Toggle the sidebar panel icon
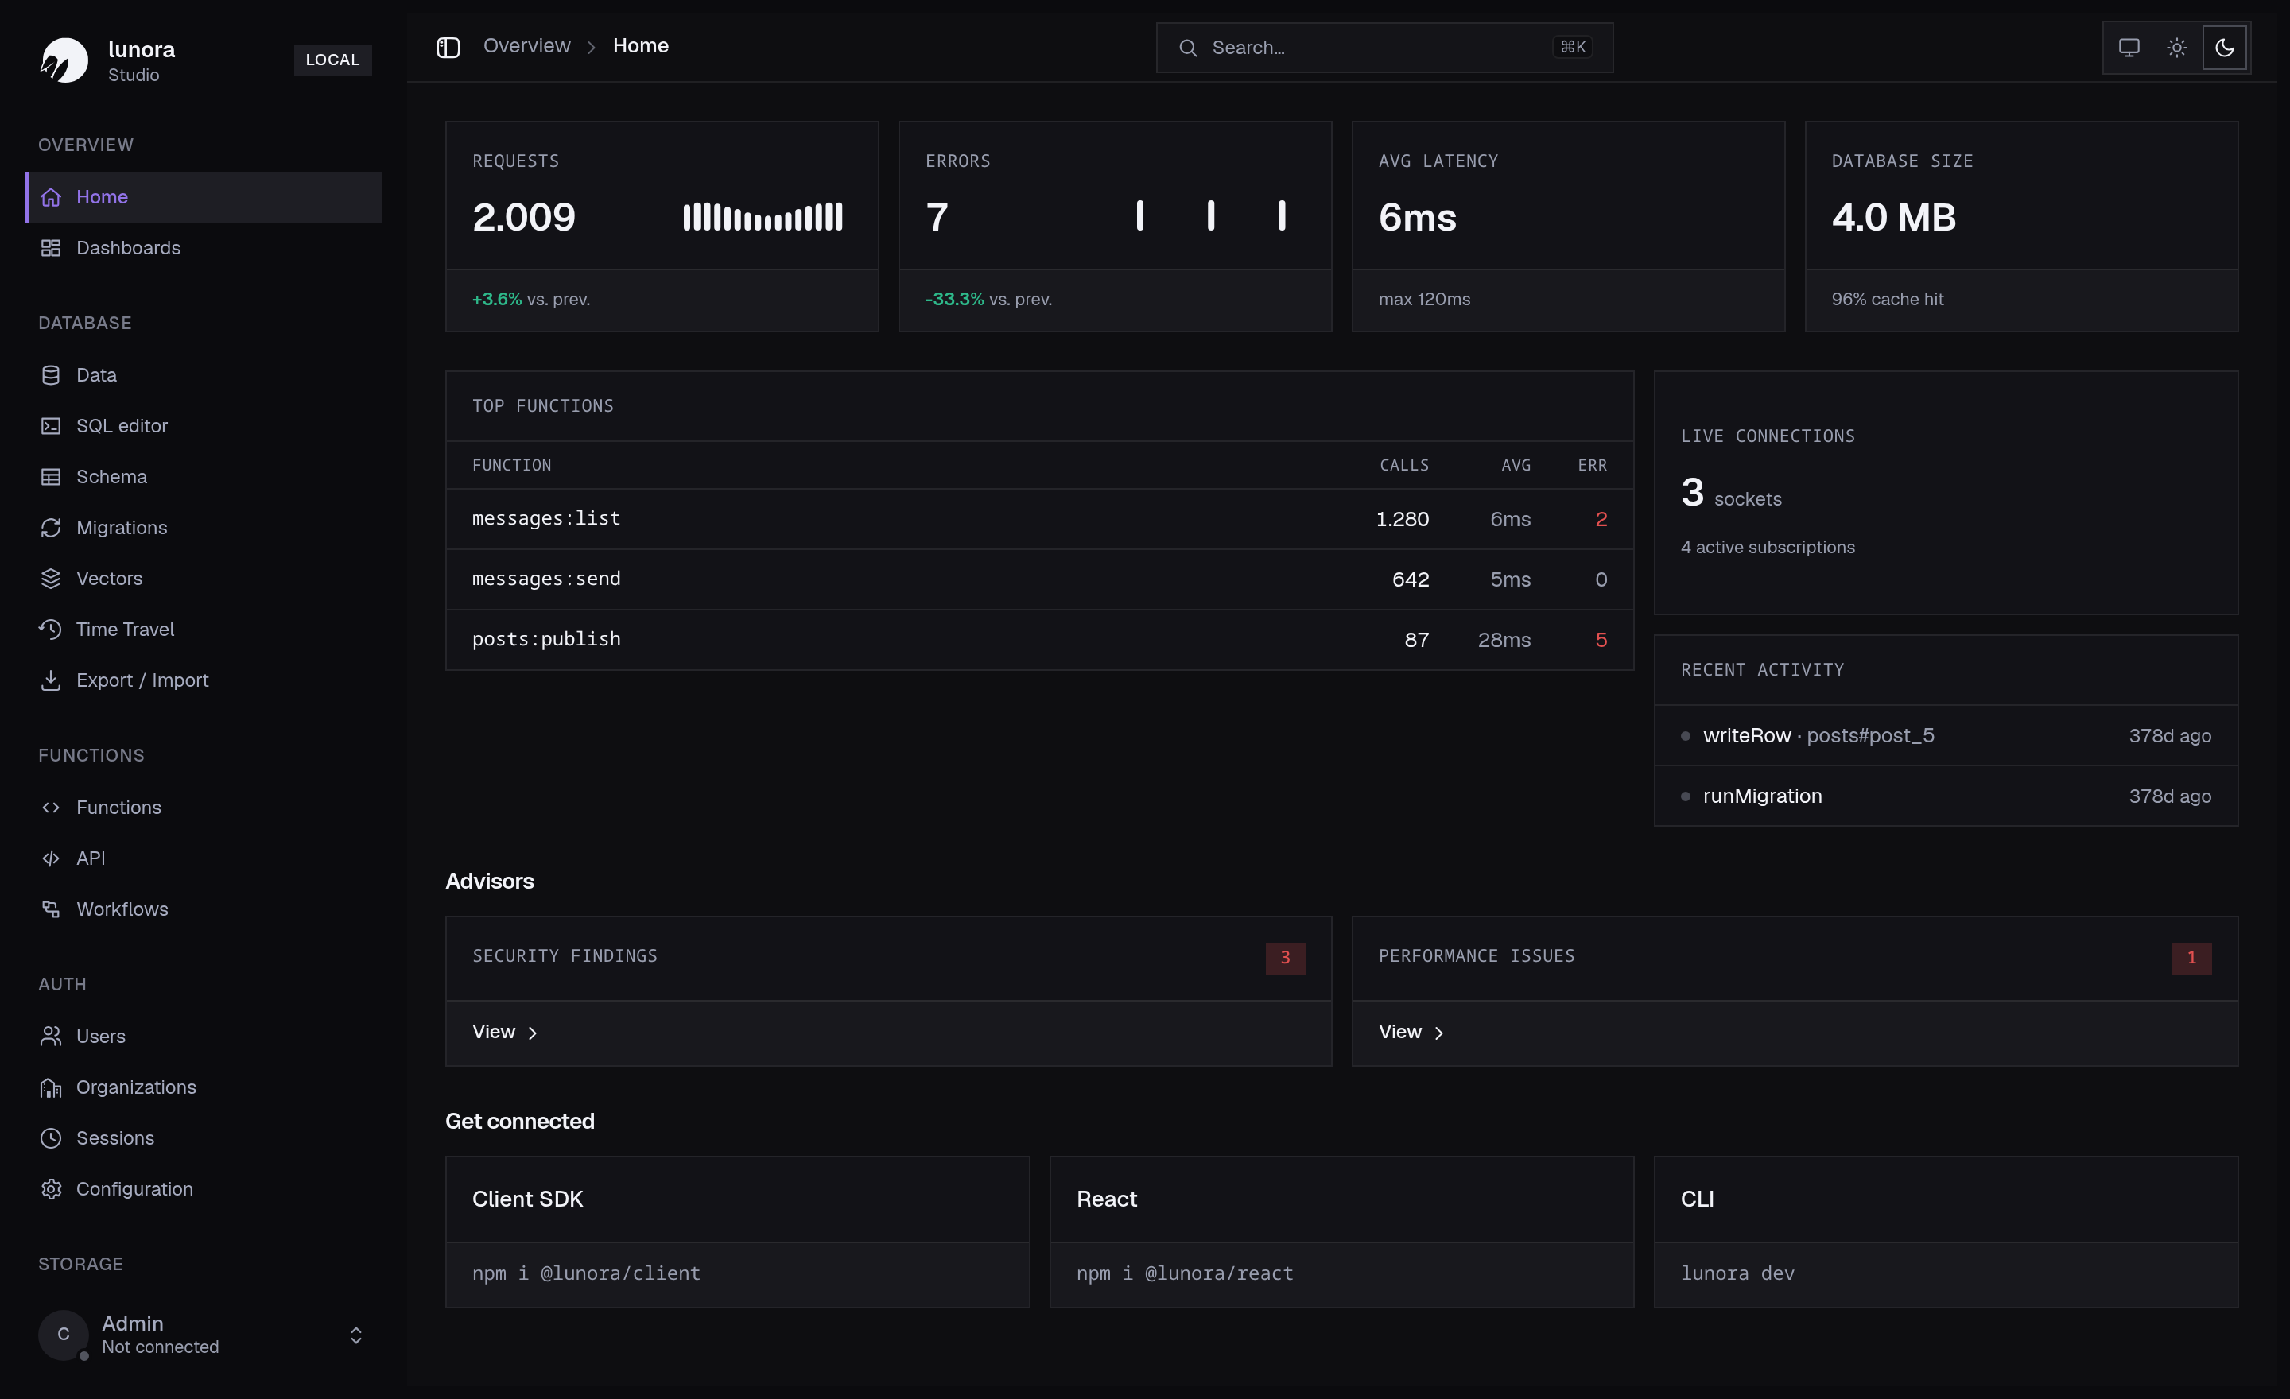Screen dimensions: 2290x1399 coord(448,46)
